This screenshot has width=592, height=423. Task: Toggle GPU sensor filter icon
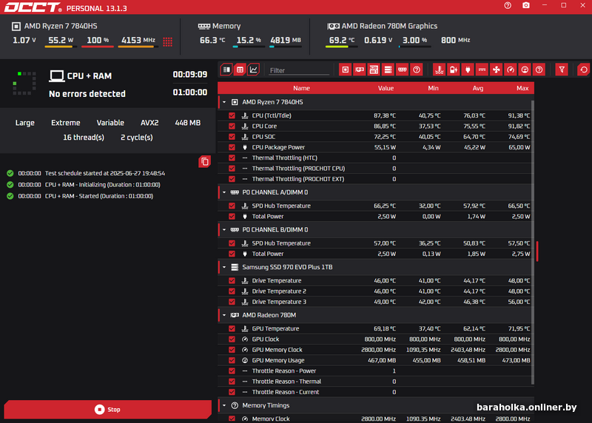(x=360, y=70)
